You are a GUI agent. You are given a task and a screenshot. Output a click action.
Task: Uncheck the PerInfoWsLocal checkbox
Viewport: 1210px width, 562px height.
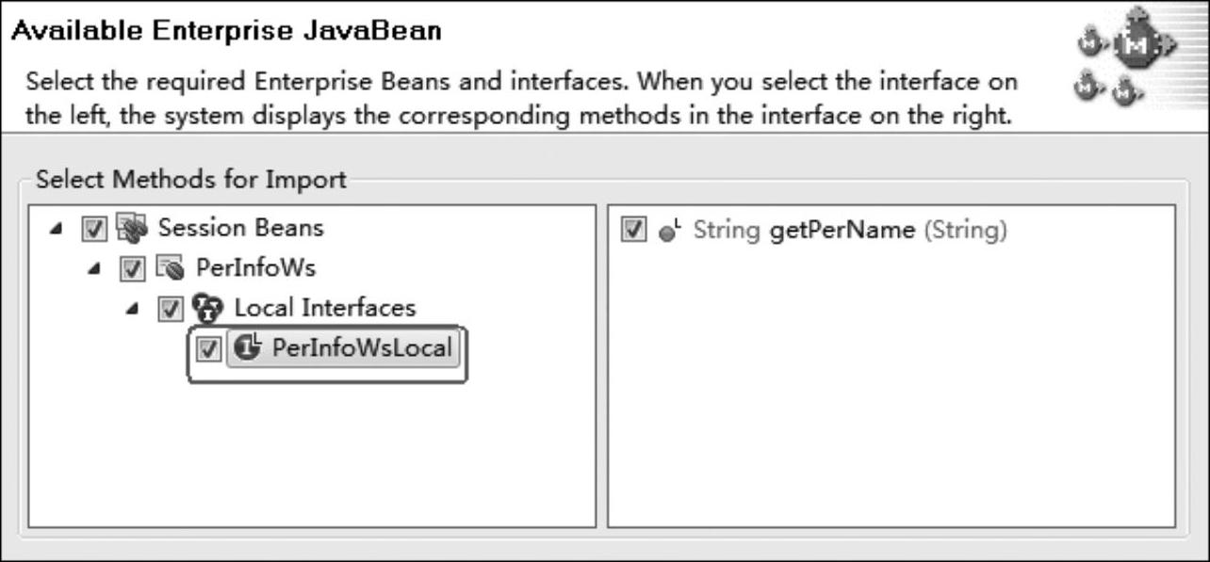coord(208,349)
